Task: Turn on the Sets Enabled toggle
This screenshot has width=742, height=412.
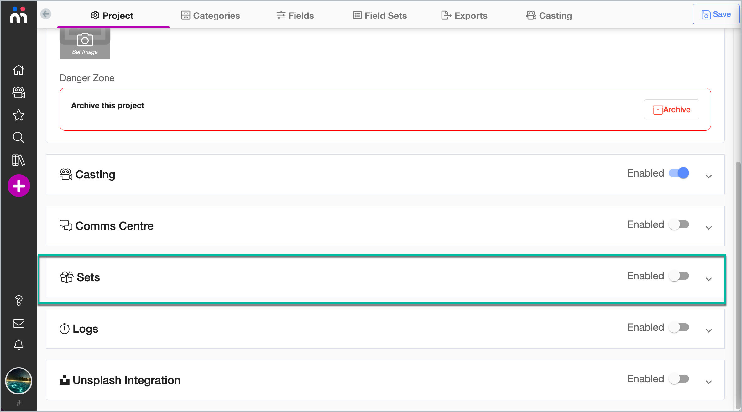Action: 679,276
